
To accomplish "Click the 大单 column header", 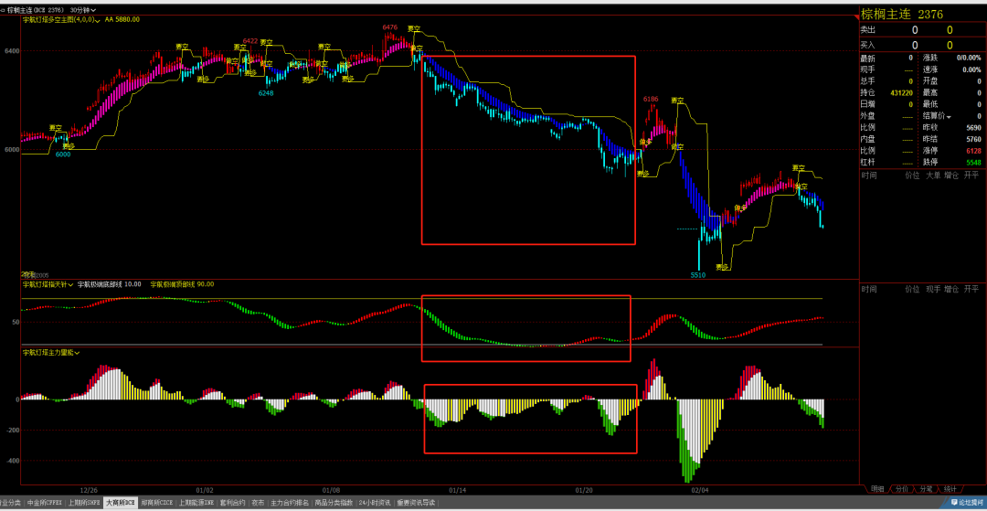I will point(933,176).
